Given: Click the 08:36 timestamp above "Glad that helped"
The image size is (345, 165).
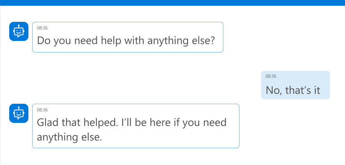Looking at the screenshot, I should pos(42,110).
